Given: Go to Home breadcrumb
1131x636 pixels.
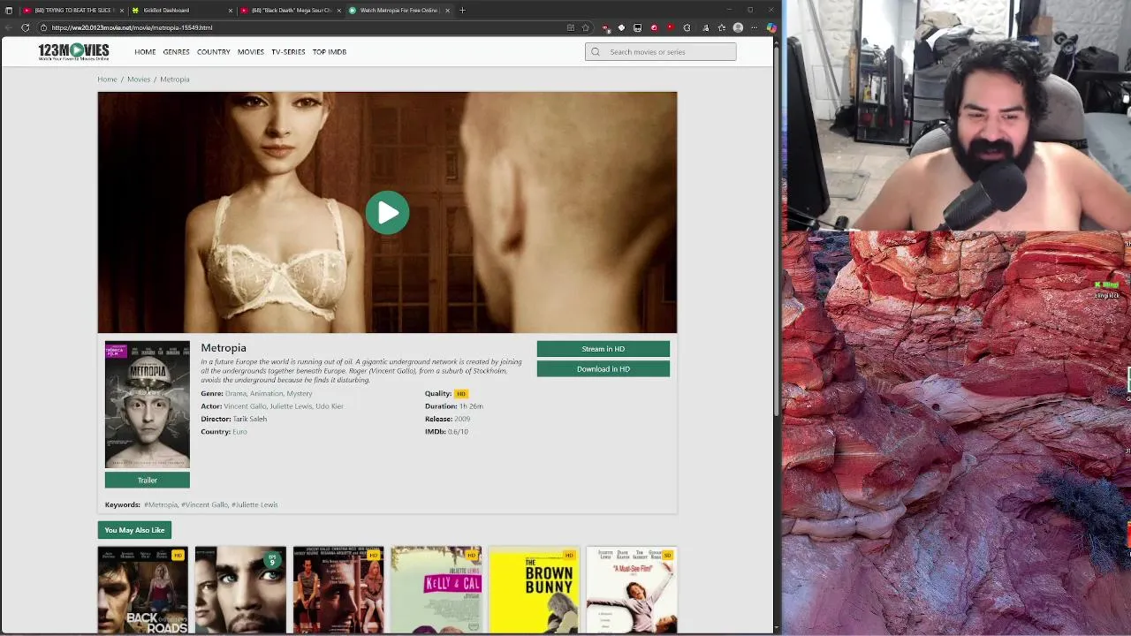Looking at the screenshot, I should (x=107, y=79).
